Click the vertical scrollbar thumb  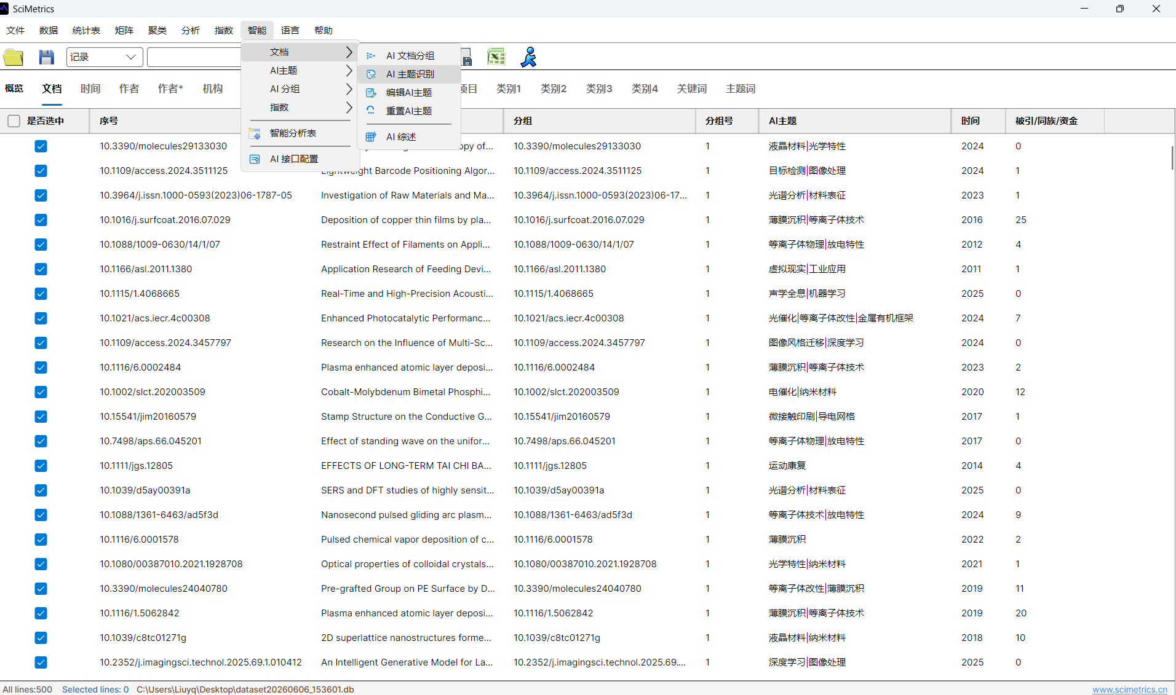point(1172,158)
